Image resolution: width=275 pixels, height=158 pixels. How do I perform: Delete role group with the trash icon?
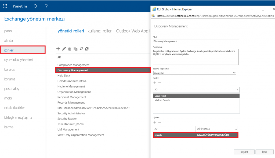(x=70, y=49)
